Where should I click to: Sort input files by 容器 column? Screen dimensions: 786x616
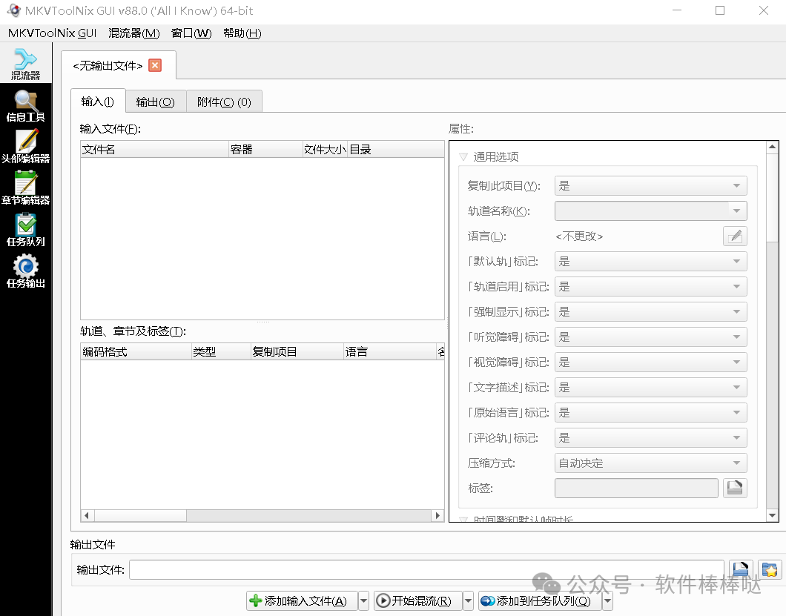[x=265, y=149]
